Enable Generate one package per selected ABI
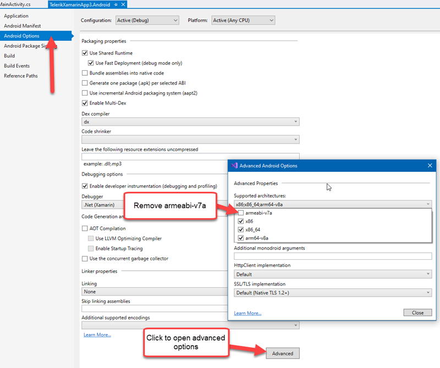Image resolution: width=440 pixels, height=368 pixels. [x=85, y=83]
